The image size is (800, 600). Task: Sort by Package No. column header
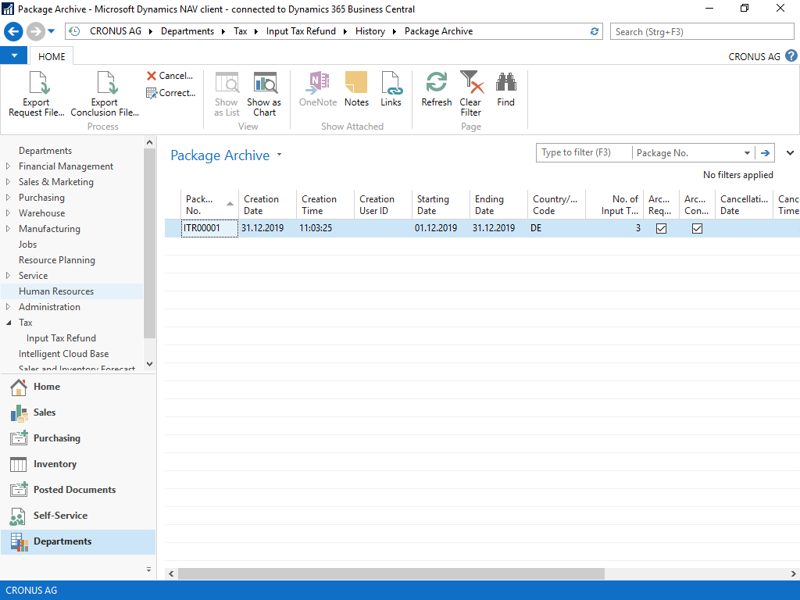pos(209,205)
